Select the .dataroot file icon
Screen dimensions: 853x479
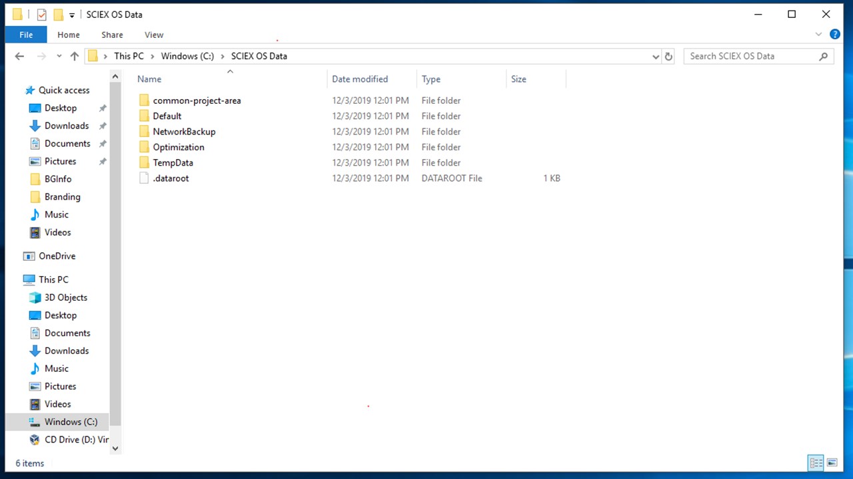click(x=144, y=178)
